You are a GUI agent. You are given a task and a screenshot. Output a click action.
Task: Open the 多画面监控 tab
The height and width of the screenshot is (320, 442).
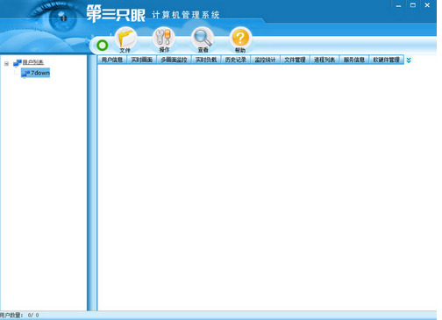(174, 60)
